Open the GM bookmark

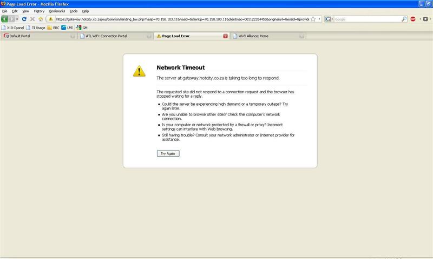(x=82, y=28)
